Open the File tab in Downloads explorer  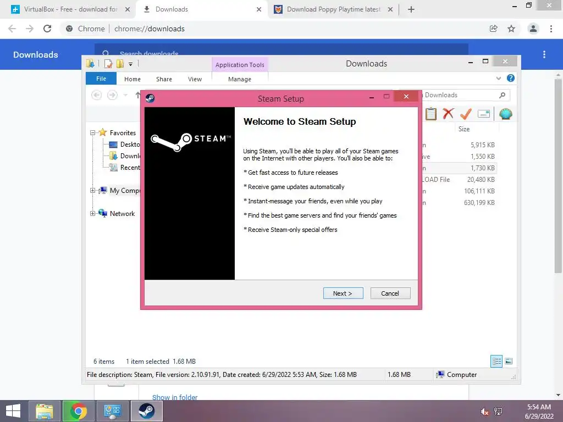point(101,79)
